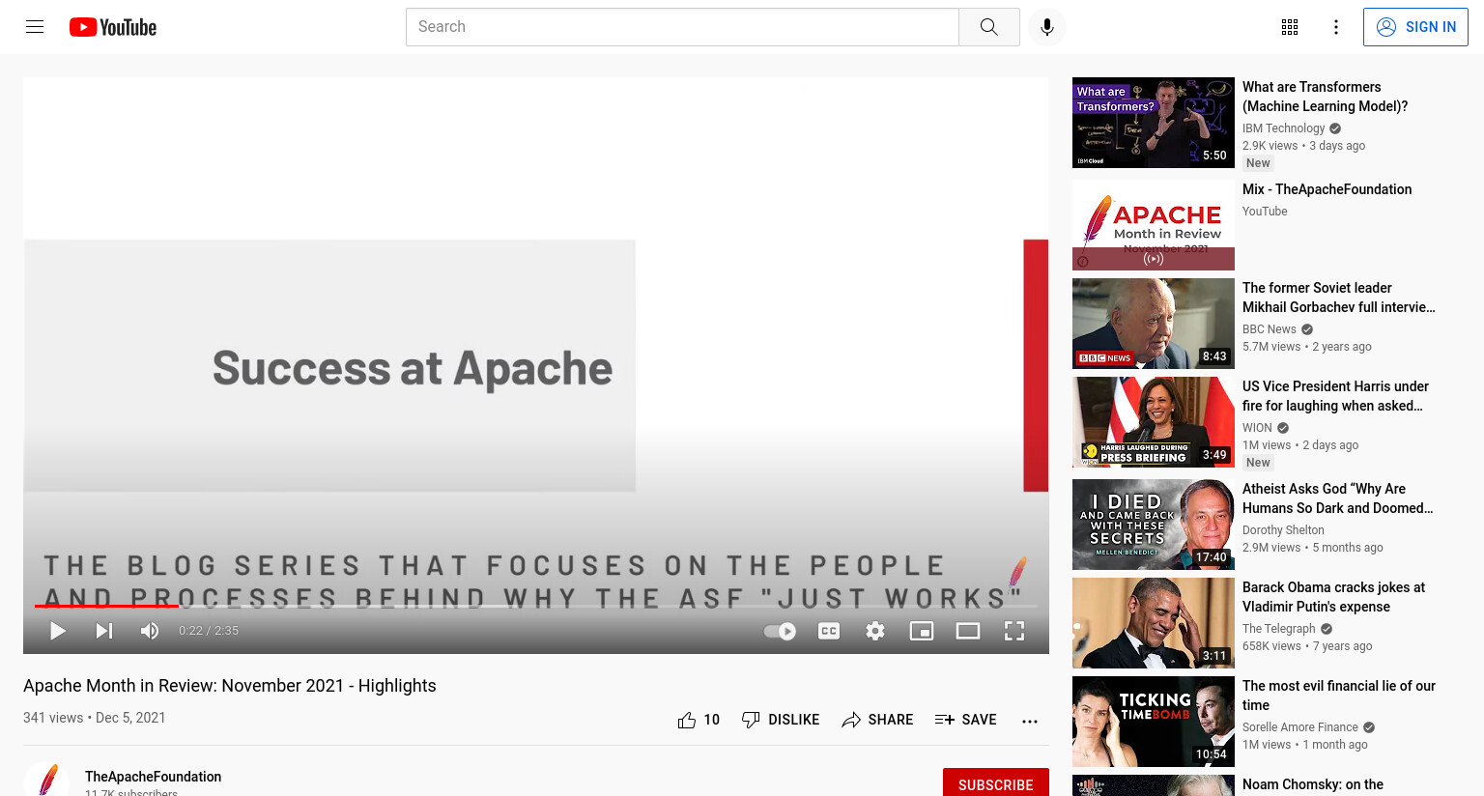1484x796 pixels.
Task: Open Barack Obama jokes thumbnail
Action: (1154, 623)
